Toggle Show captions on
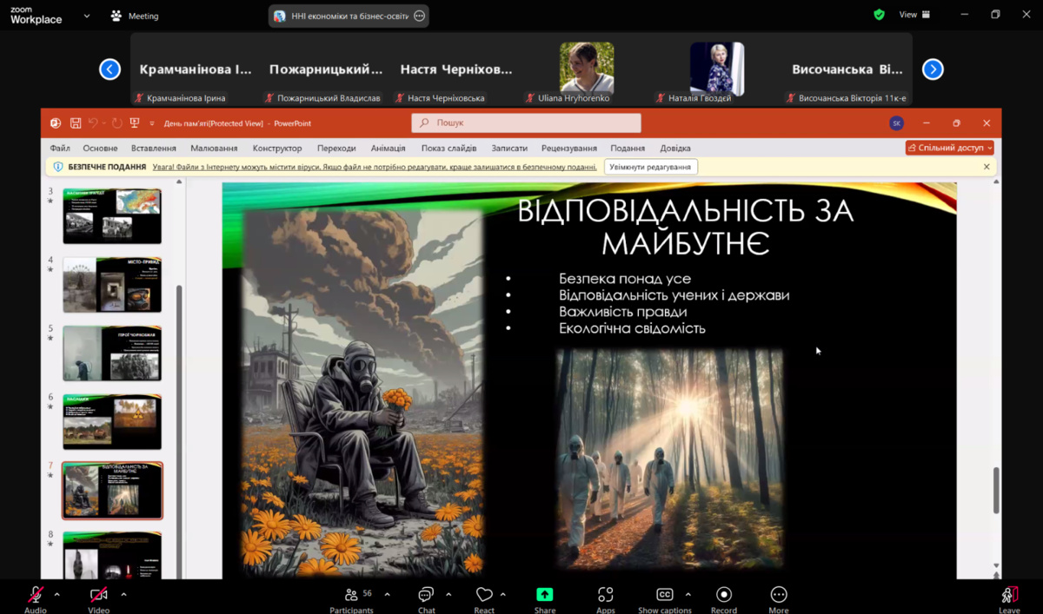This screenshot has height=614, width=1043. (x=665, y=595)
